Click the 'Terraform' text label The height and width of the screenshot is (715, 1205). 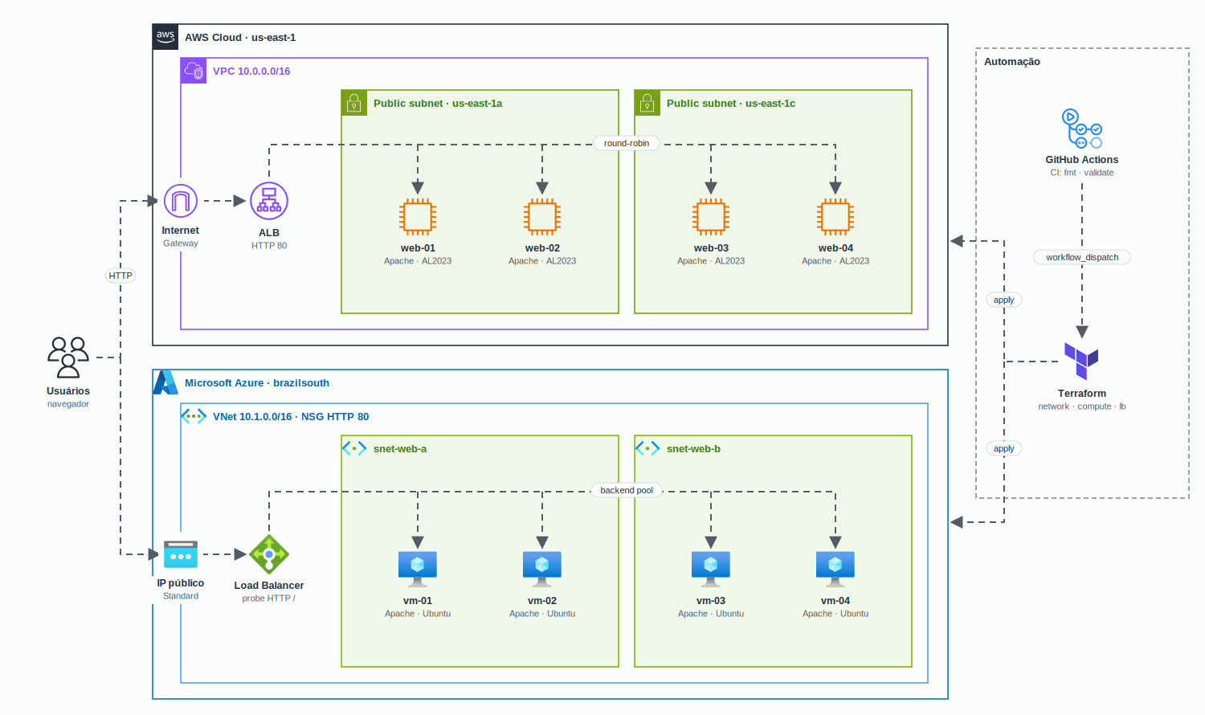[1082, 394]
